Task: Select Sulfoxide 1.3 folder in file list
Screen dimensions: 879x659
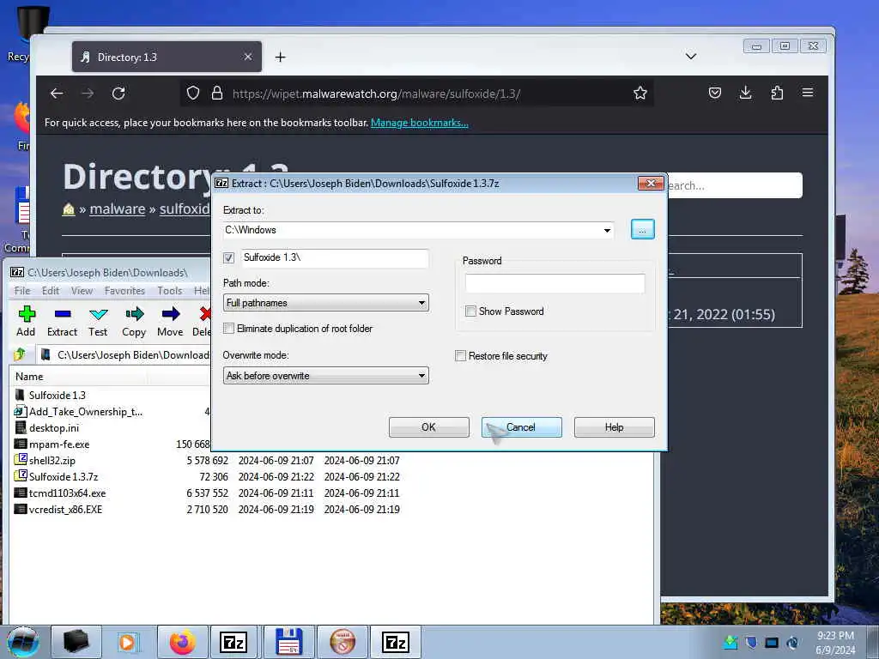Action: (x=58, y=395)
